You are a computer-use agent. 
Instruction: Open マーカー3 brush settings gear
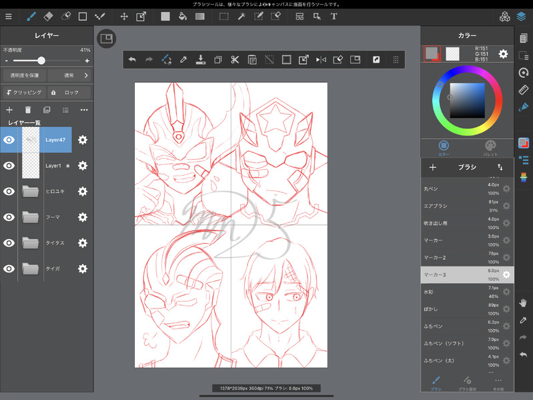pos(506,275)
